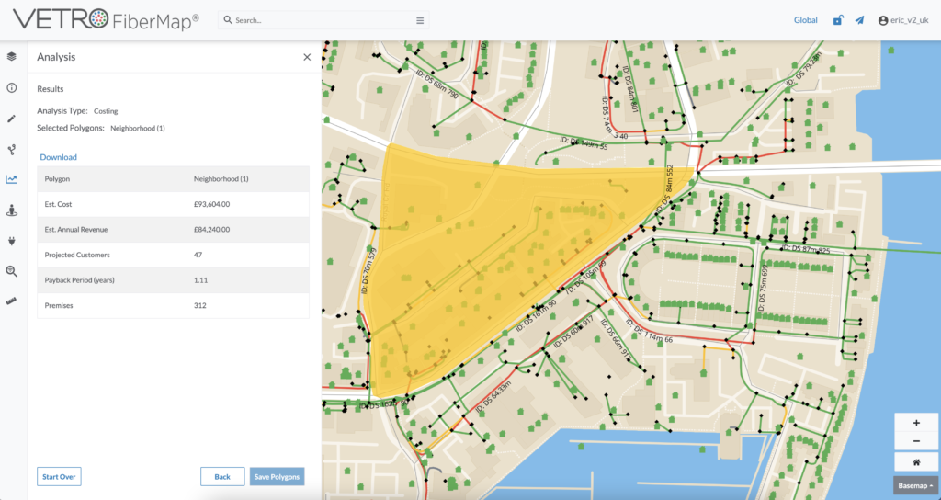Click the VETRO FiberMap logo
Image resolution: width=941 pixels, height=500 pixels.
(x=107, y=20)
